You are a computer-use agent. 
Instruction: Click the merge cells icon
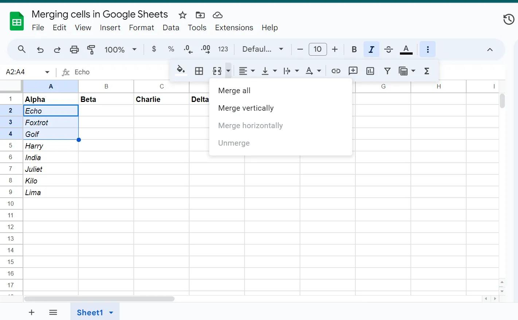coord(217,71)
